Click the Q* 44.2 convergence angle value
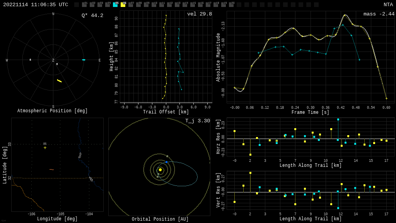Screen dimensions: 396x223 [x=92, y=15]
